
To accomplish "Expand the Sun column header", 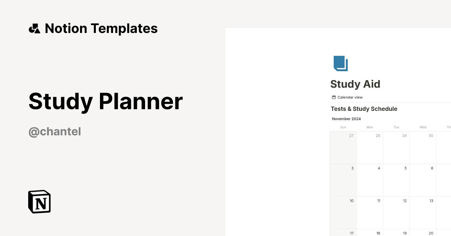I will click(343, 127).
